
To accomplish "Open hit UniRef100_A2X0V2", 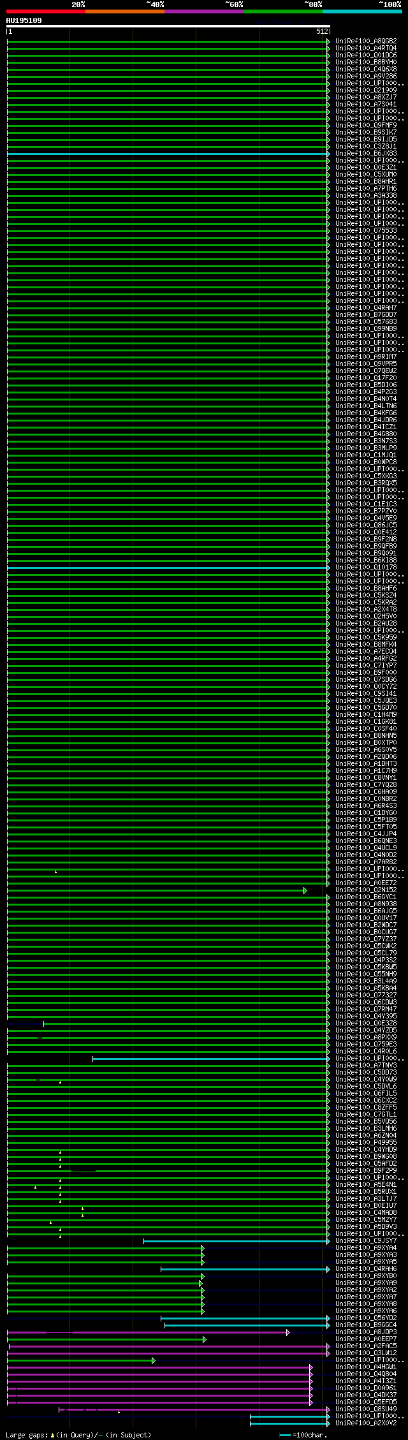I will (366, 1423).
